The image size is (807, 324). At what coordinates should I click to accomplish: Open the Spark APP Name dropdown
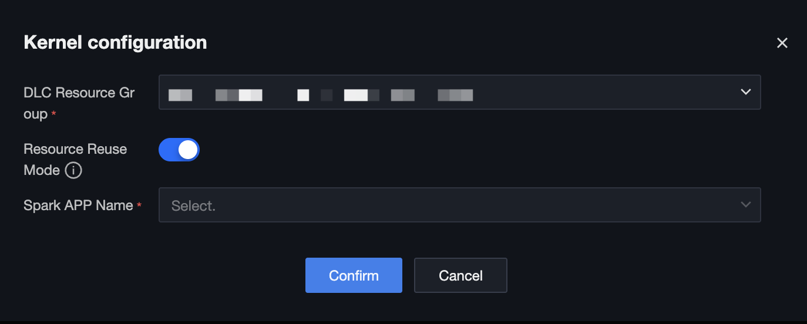click(459, 205)
